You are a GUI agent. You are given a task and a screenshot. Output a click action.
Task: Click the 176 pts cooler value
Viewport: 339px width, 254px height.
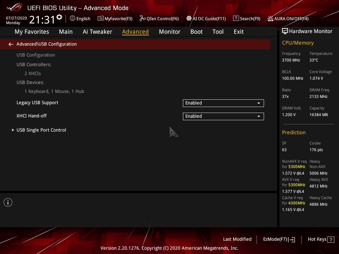click(316, 150)
